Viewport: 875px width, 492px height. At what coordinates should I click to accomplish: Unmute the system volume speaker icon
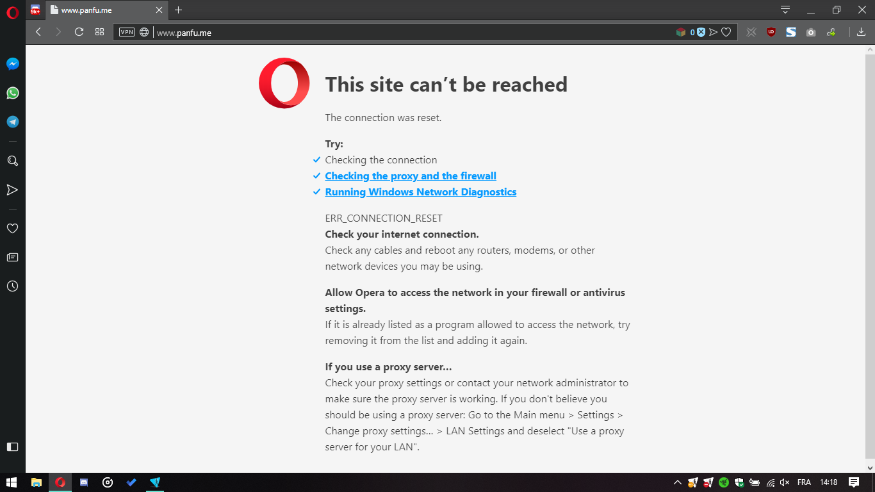[785, 482]
